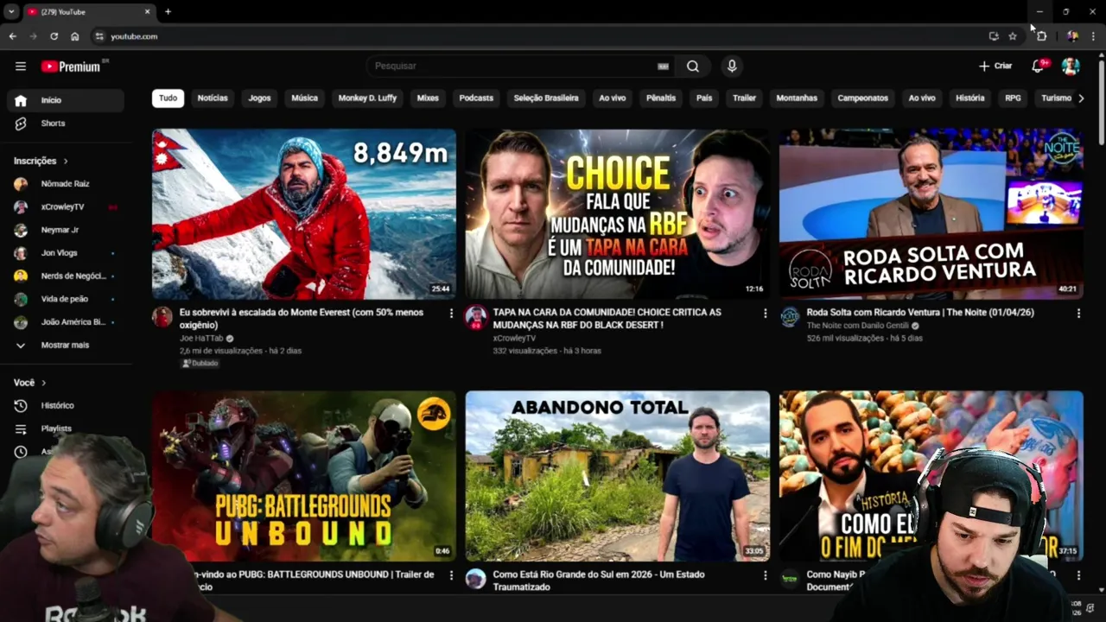Screen dimensions: 1106x622
Task: Open xCrowleyTV channel avatar under video
Action: click(476, 317)
